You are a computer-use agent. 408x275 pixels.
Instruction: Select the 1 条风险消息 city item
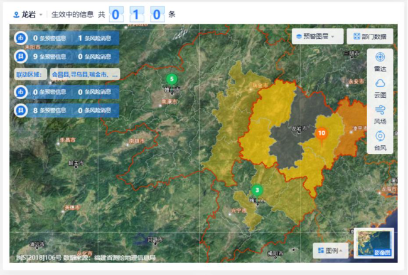point(94,38)
